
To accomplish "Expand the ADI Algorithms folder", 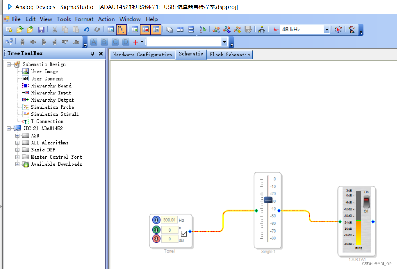I will coord(17,143).
